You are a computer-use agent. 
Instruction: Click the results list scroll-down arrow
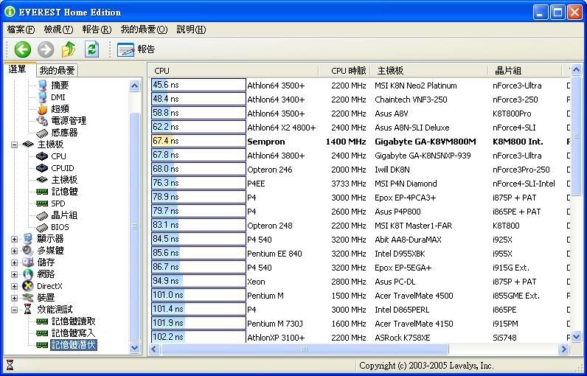[x=576, y=337]
